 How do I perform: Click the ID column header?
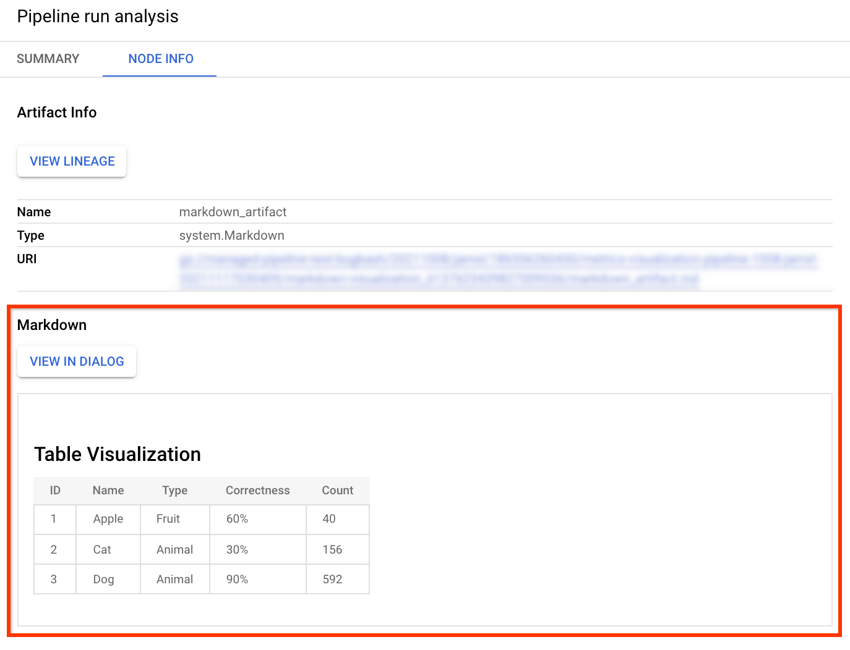pyautogui.click(x=55, y=491)
